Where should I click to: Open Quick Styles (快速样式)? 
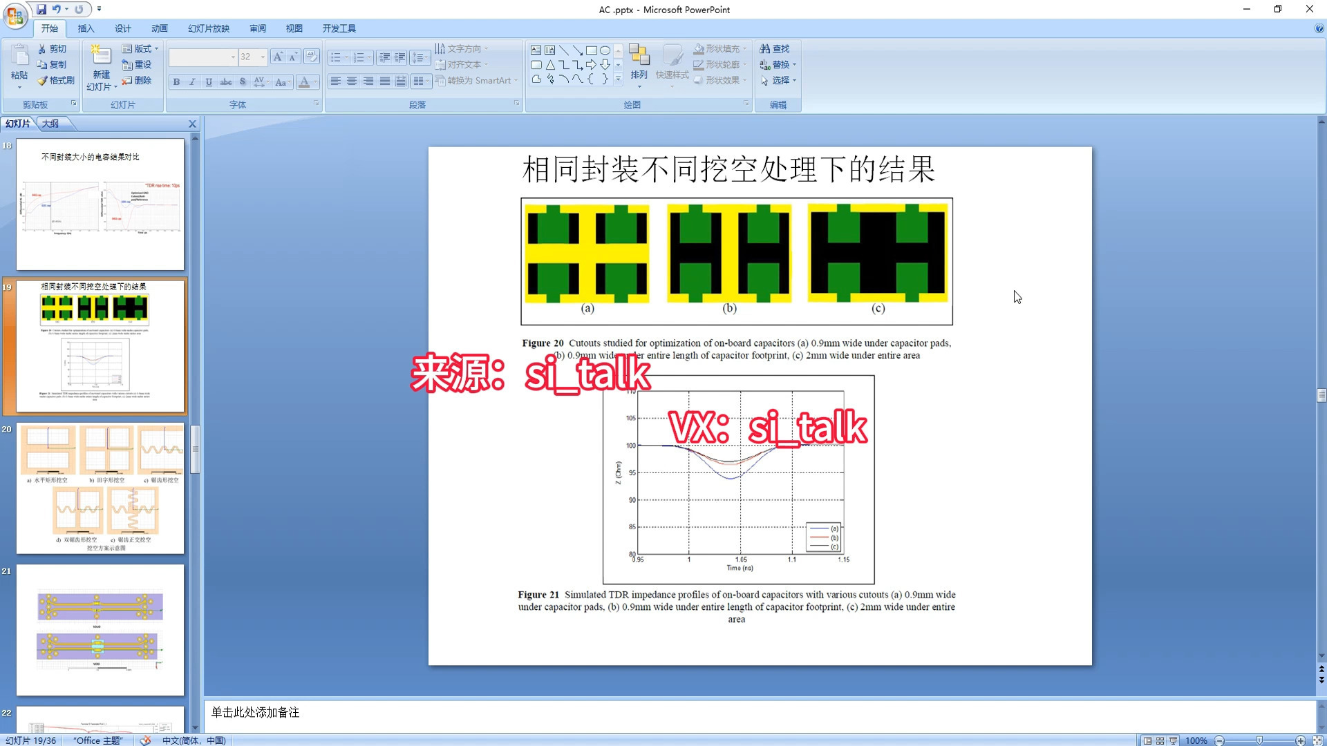pyautogui.click(x=672, y=65)
